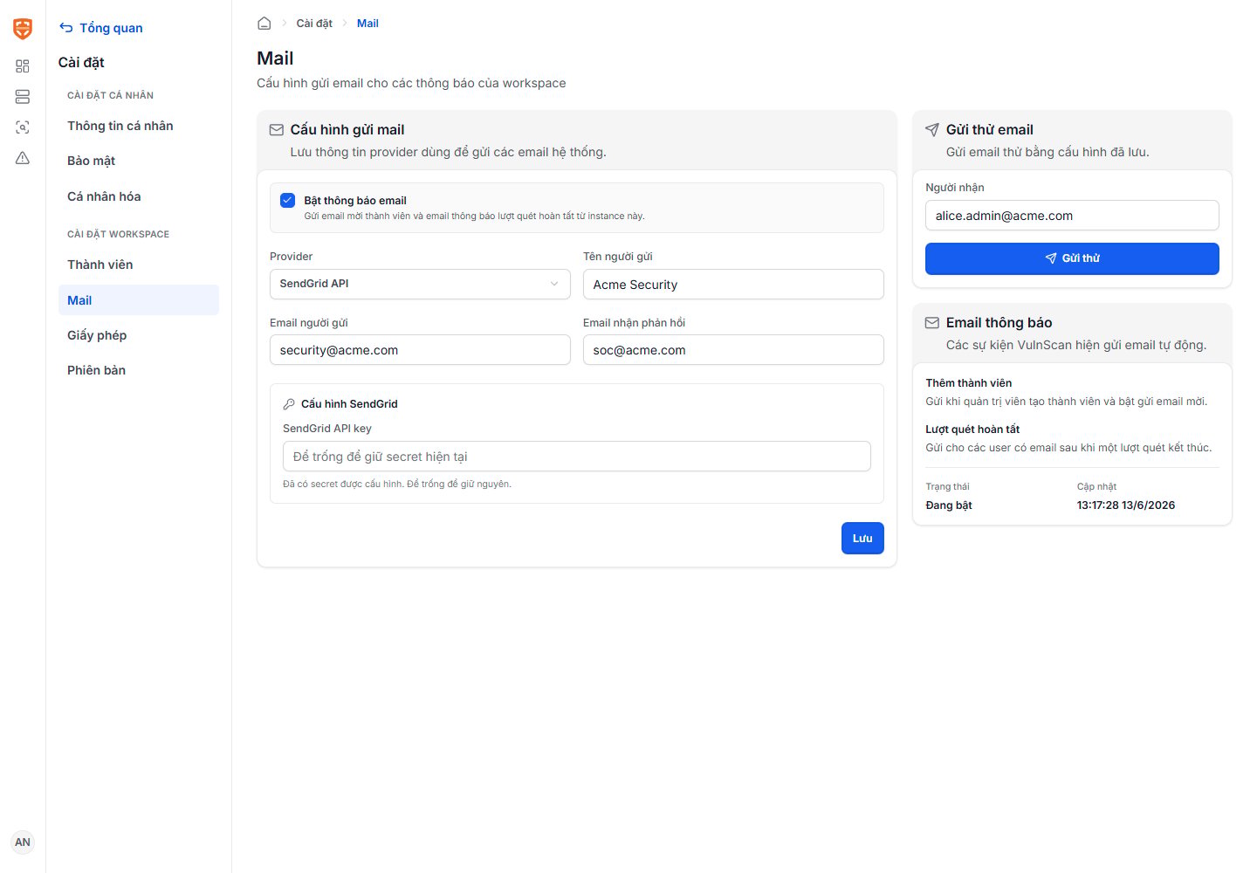
Task: Open the server assets icon in sidebar
Action: (23, 97)
